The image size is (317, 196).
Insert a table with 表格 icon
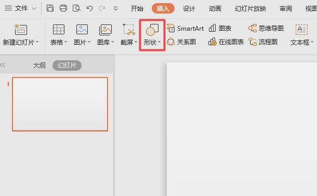[x=59, y=30]
